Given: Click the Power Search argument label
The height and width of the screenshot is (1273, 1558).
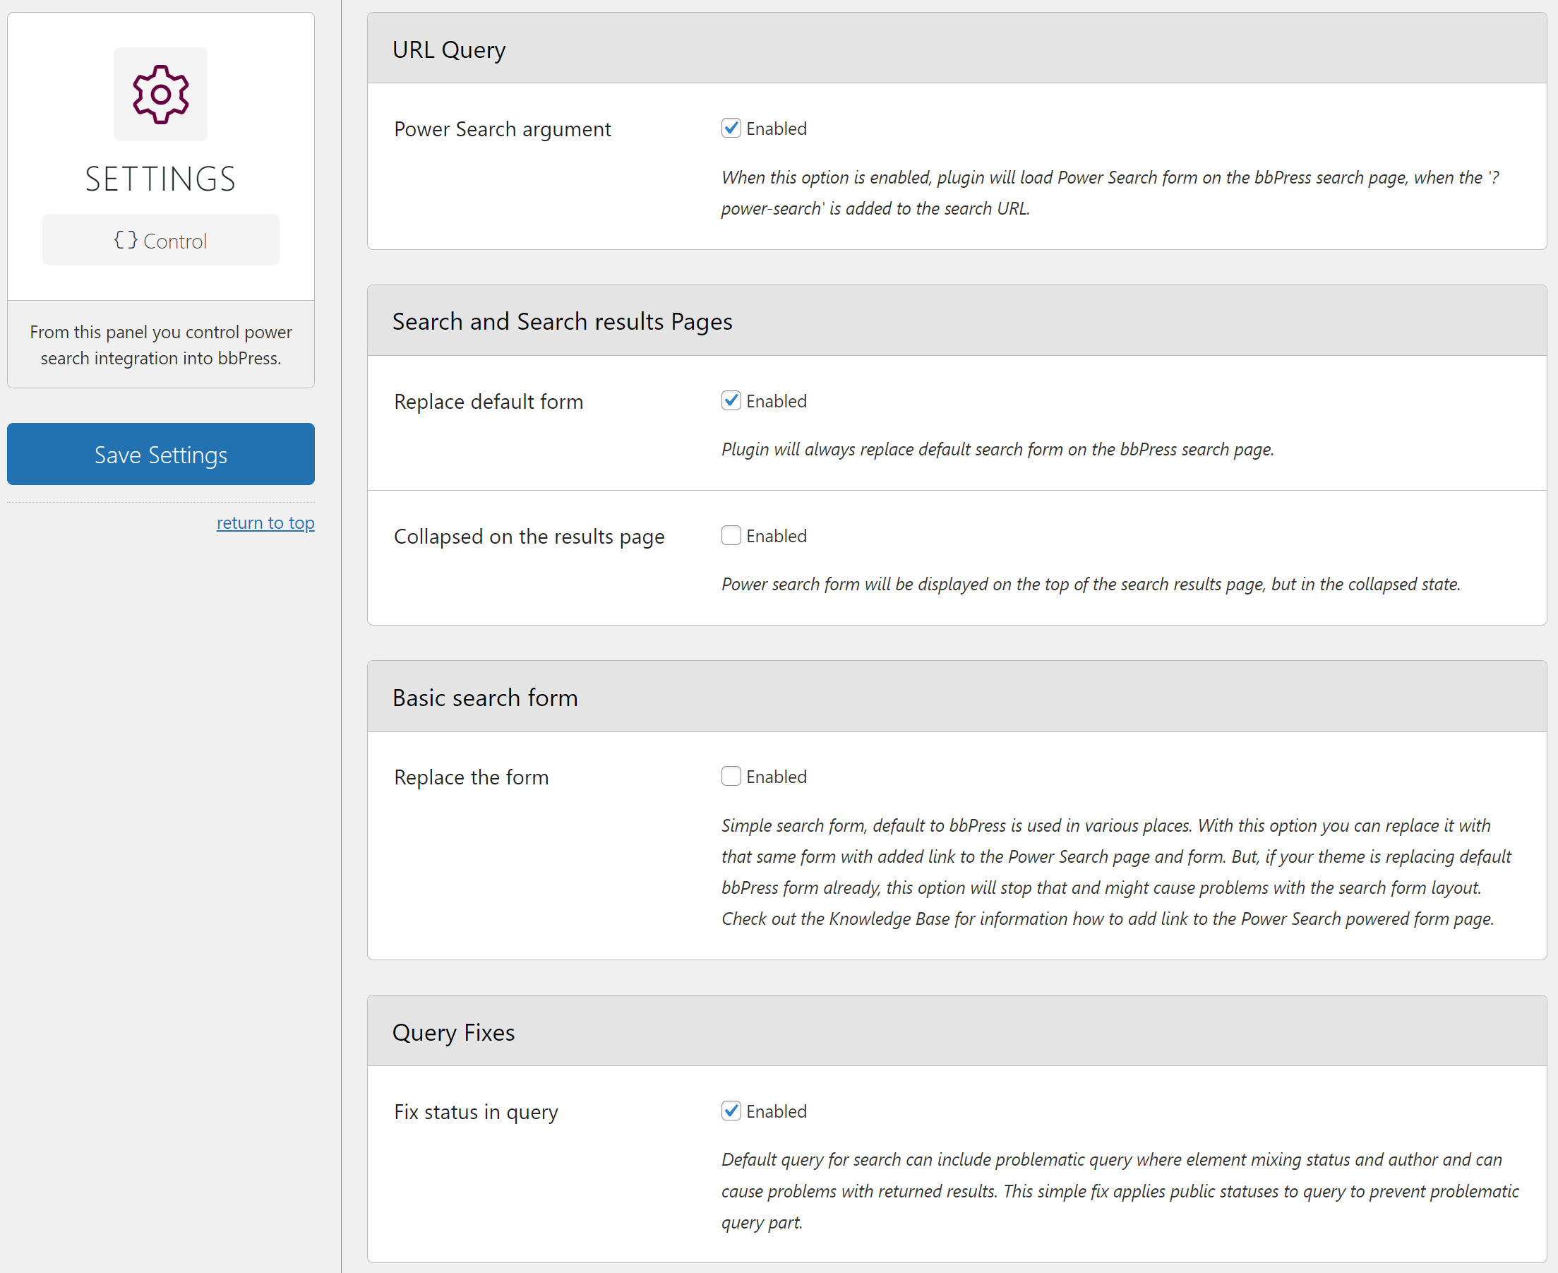Looking at the screenshot, I should (x=502, y=129).
